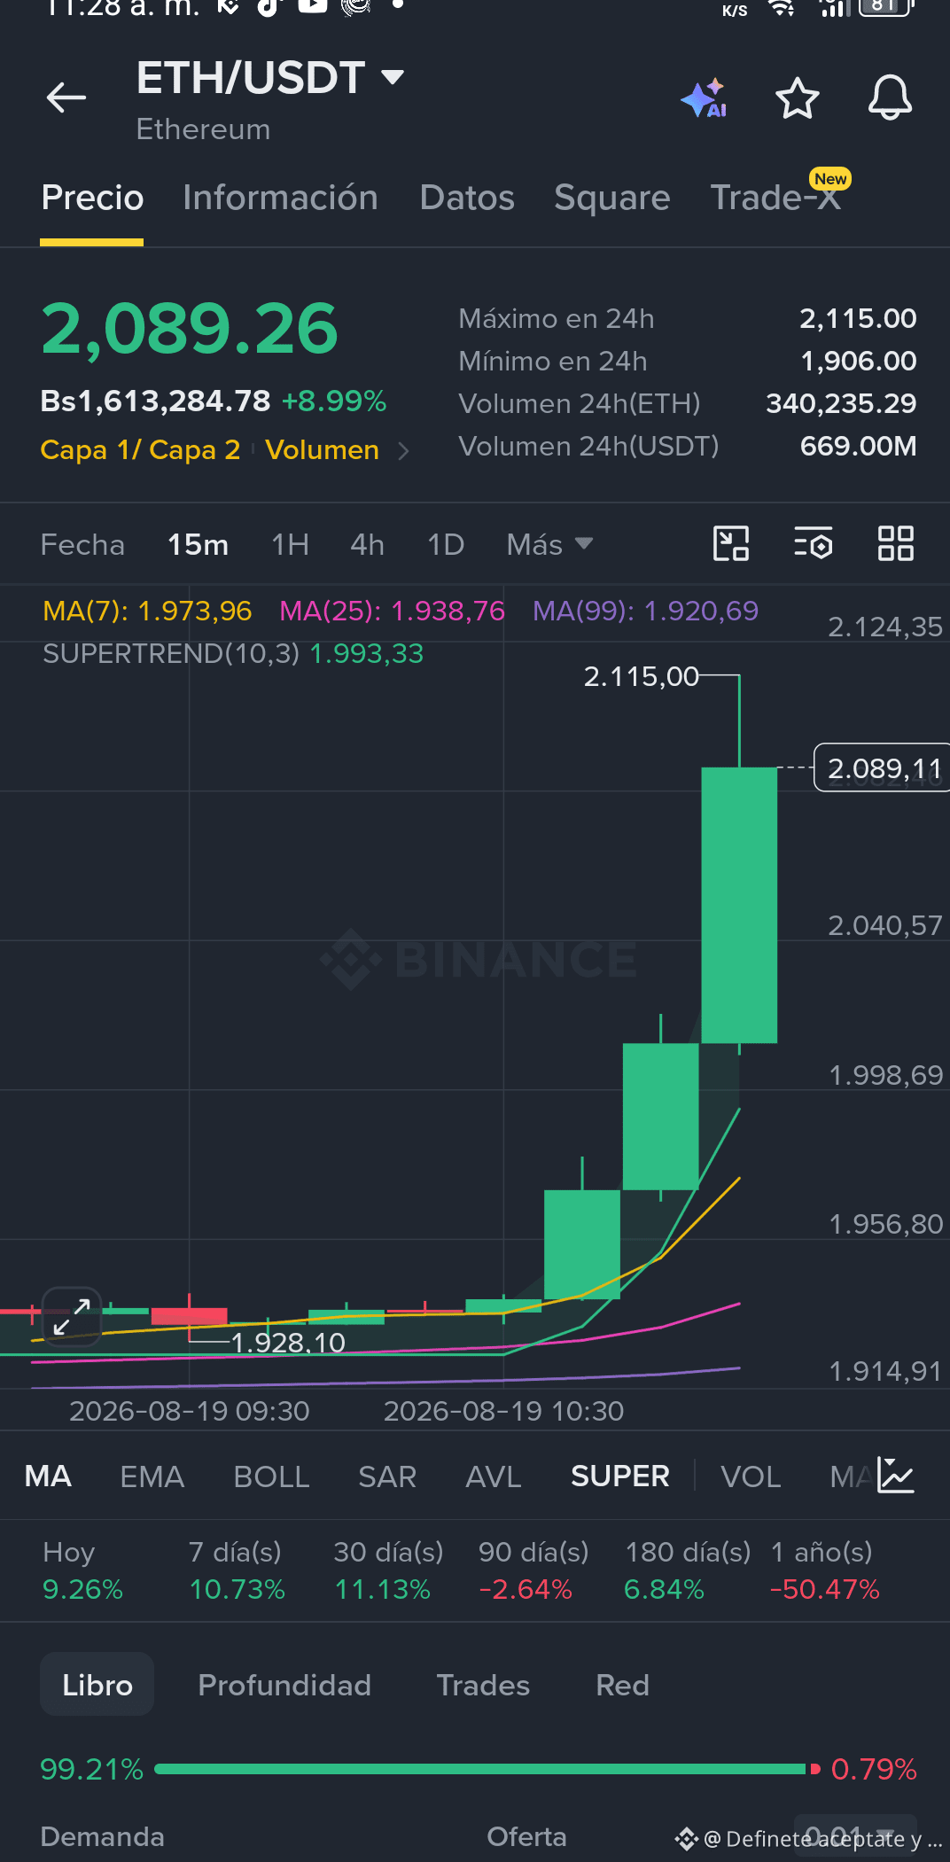The height and width of the screenshot is (1862, 950).
Task: Tap the TikTok status bar icon
Action: [268, 7]
